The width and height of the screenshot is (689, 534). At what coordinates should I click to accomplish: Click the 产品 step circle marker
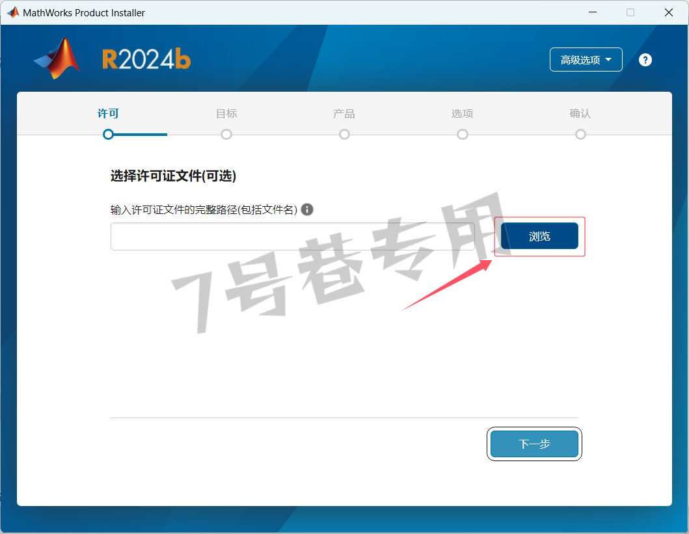345,135
